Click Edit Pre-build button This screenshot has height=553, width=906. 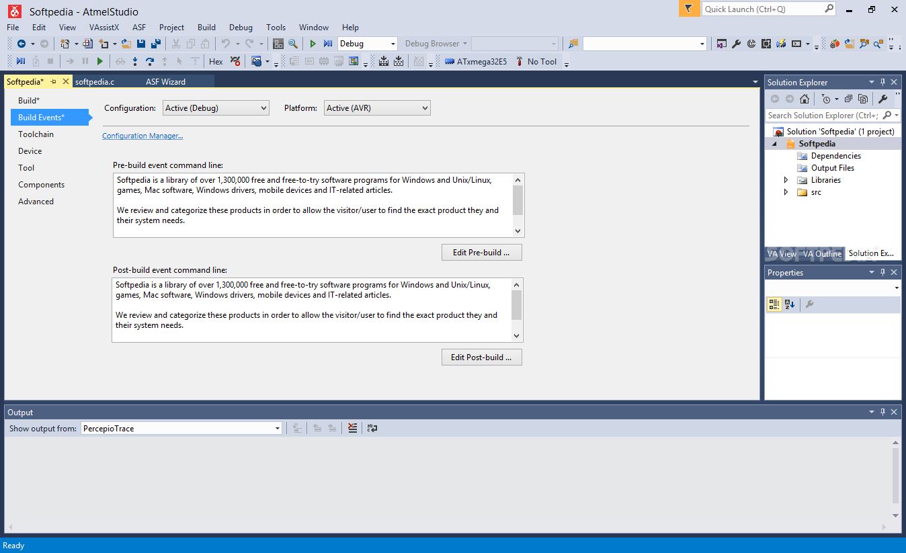pos(482,253)
